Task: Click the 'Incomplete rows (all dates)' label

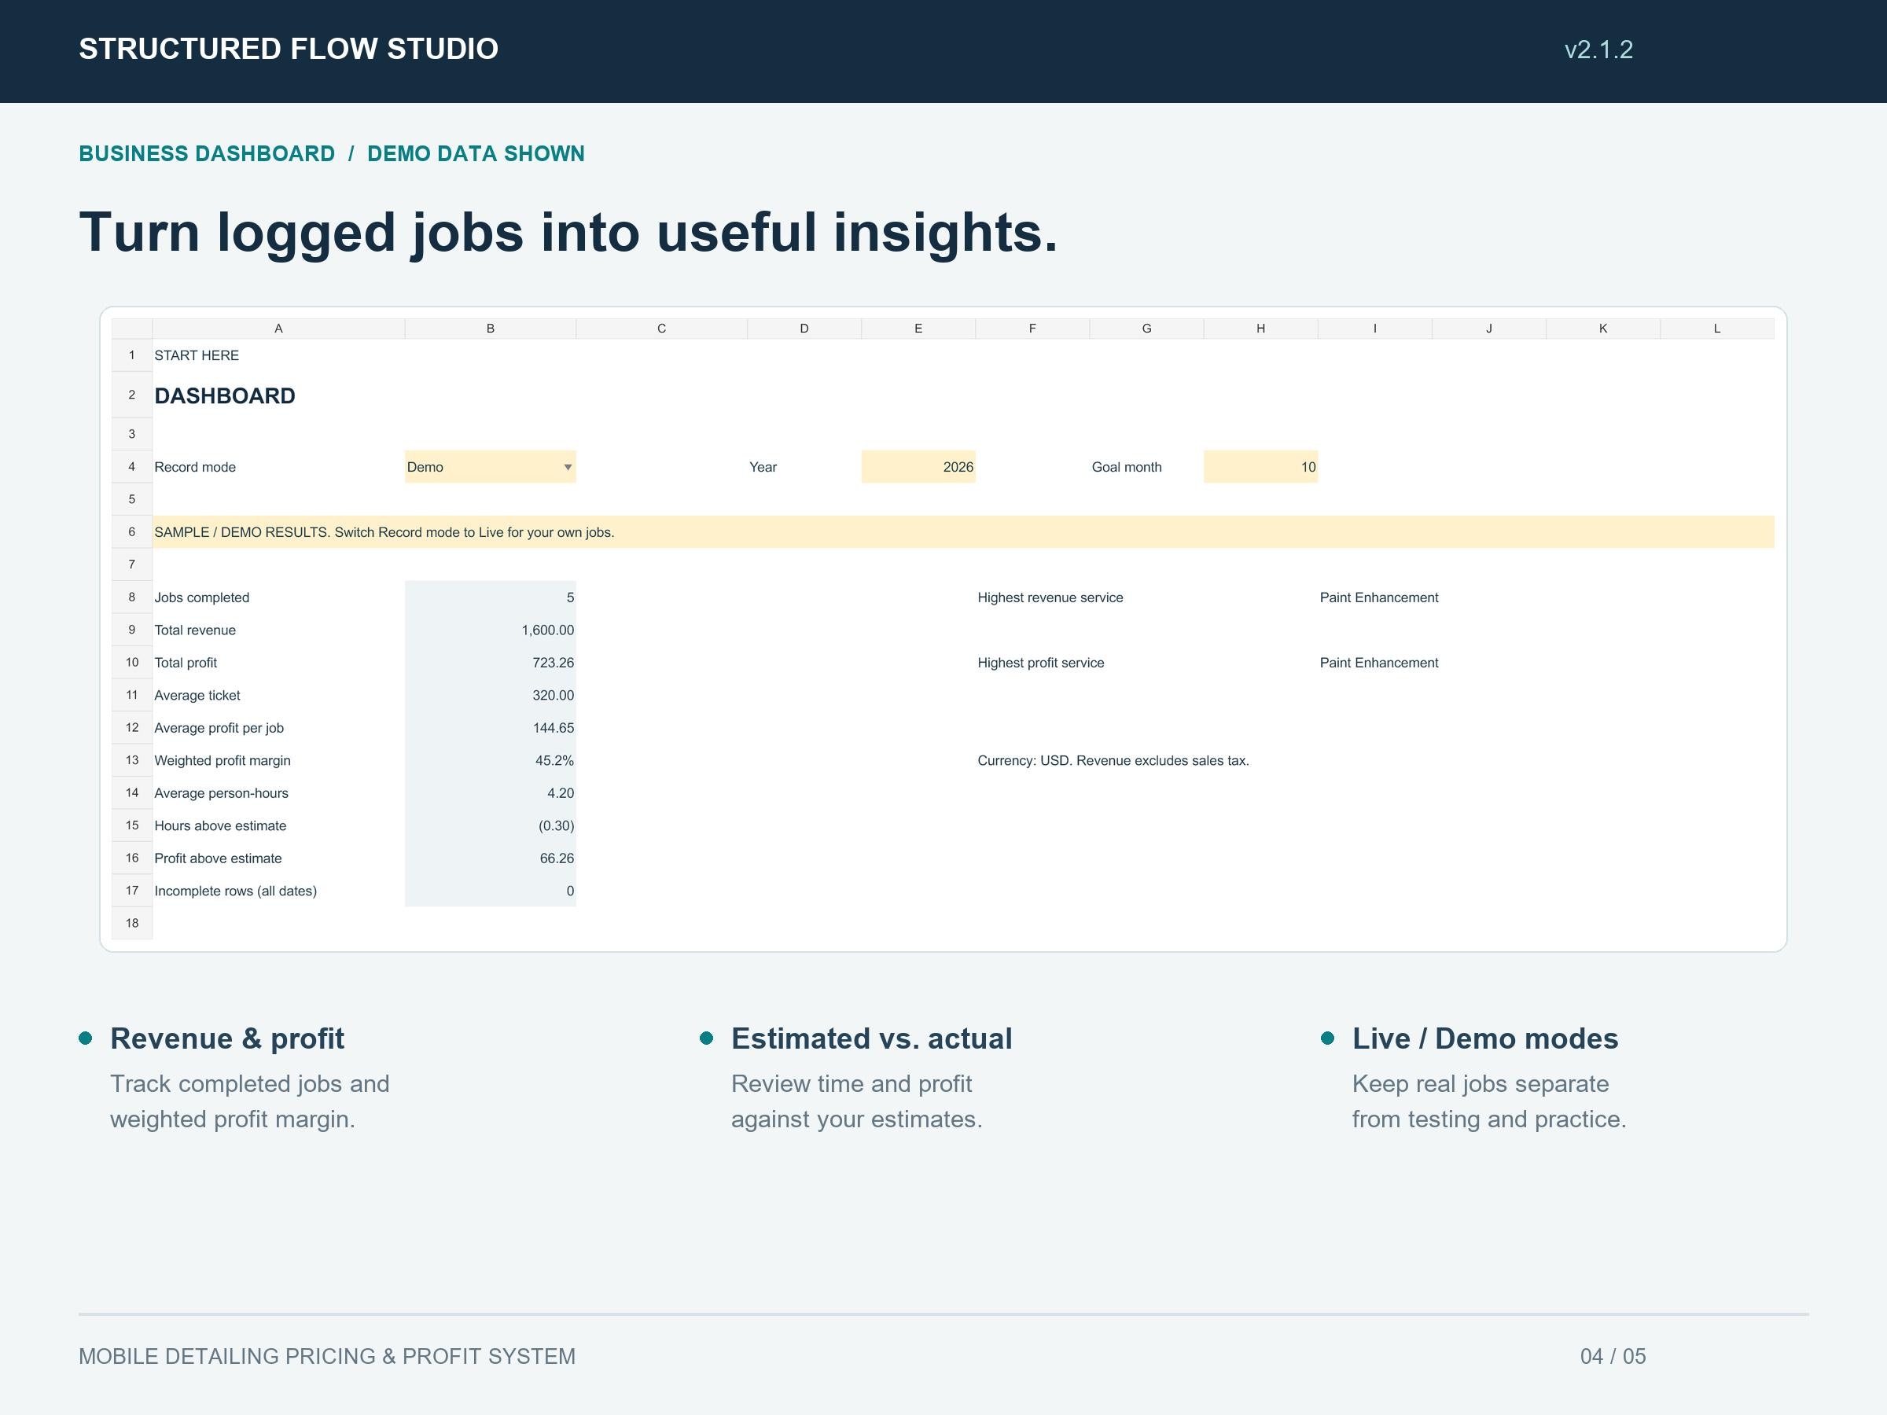Action: (235, 891)
